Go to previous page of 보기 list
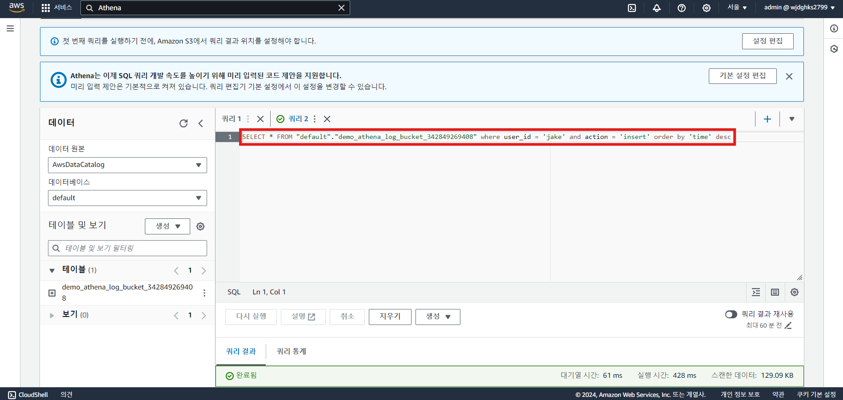Image resolution: width=843 pixels, height=400 pixels. coord(176,315)
